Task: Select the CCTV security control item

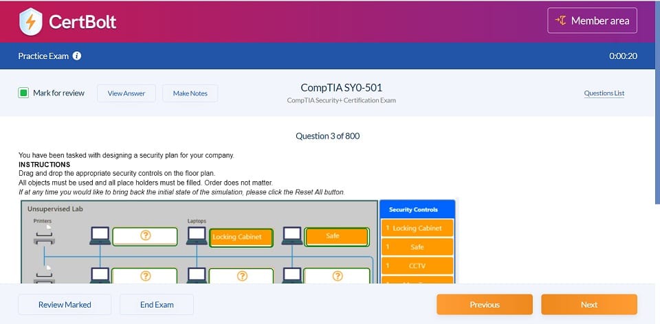Action: pyautogui.click(x=417, y=265)
